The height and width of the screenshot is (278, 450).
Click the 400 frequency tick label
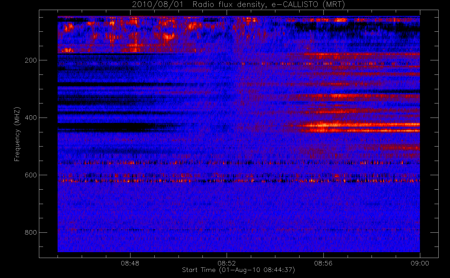[x=31, y=118]
